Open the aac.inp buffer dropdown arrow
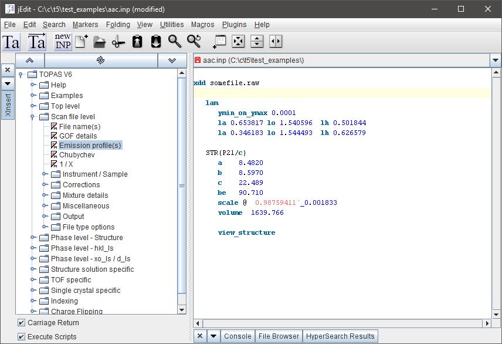The height and width of the screenshot is (344, 502). click(495, 60)
